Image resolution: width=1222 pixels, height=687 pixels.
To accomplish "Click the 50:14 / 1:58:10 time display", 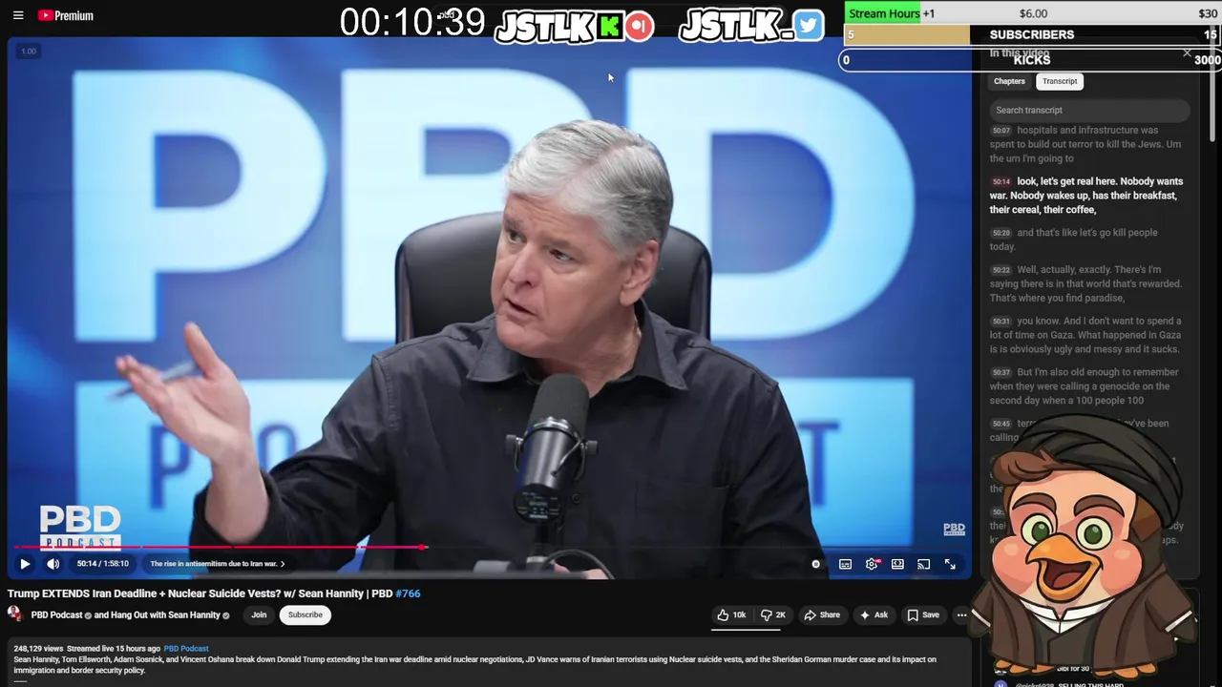I will (103, 564).
